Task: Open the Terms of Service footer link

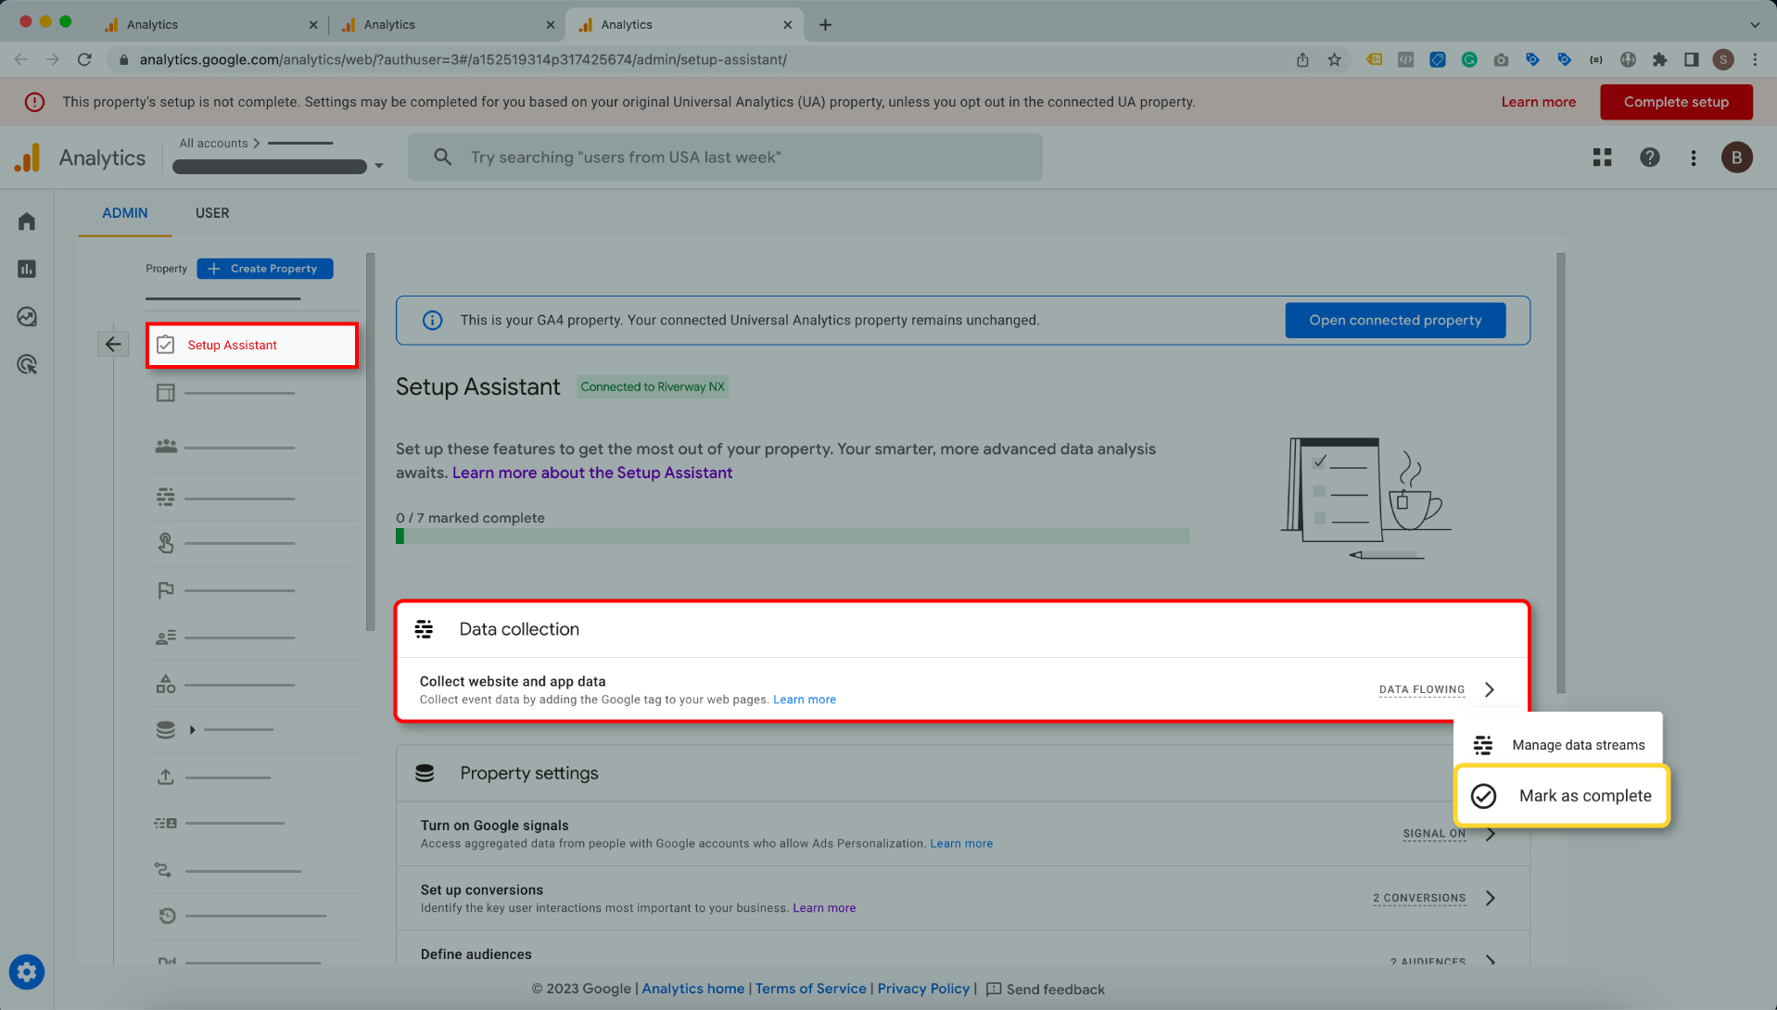Action: [811, 989]
